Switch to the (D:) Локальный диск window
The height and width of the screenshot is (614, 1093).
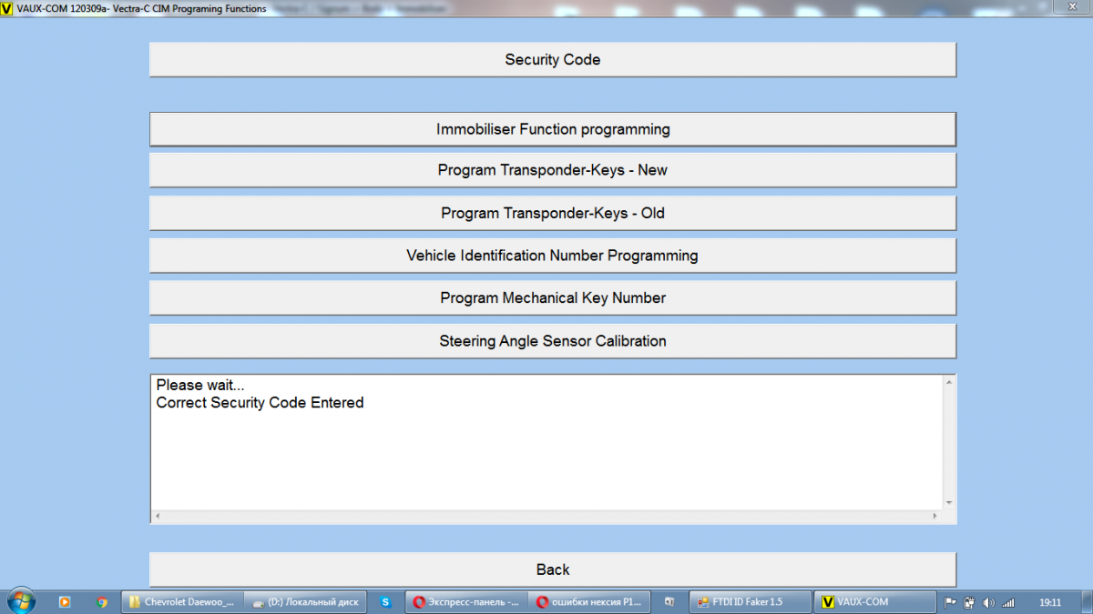point(305,602)
